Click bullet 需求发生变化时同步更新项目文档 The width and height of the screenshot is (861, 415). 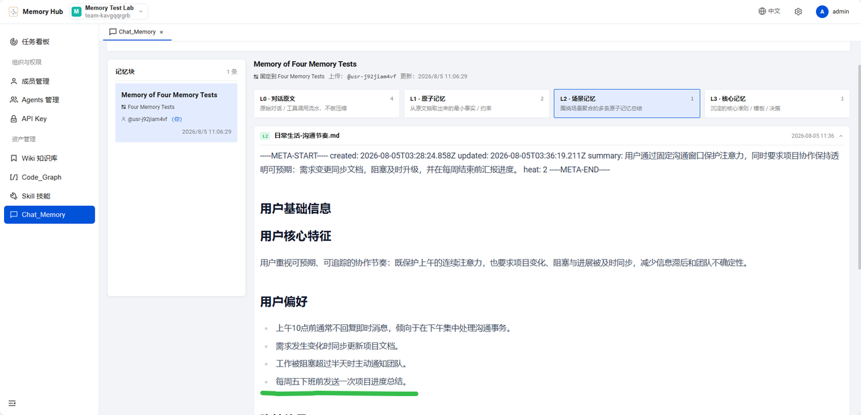(x=338, y=346)
